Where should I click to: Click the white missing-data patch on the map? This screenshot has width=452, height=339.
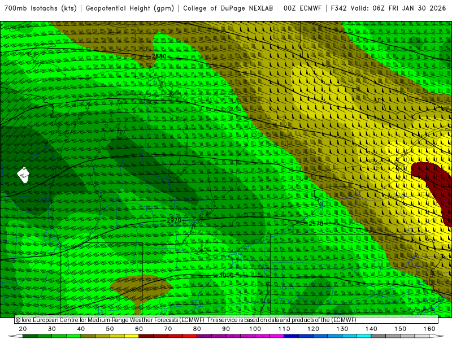click(x=23, y=175)
